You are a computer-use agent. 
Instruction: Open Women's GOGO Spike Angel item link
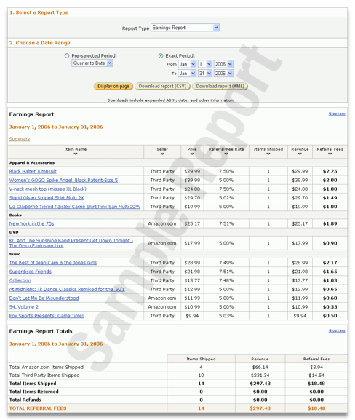coord(63,180)
